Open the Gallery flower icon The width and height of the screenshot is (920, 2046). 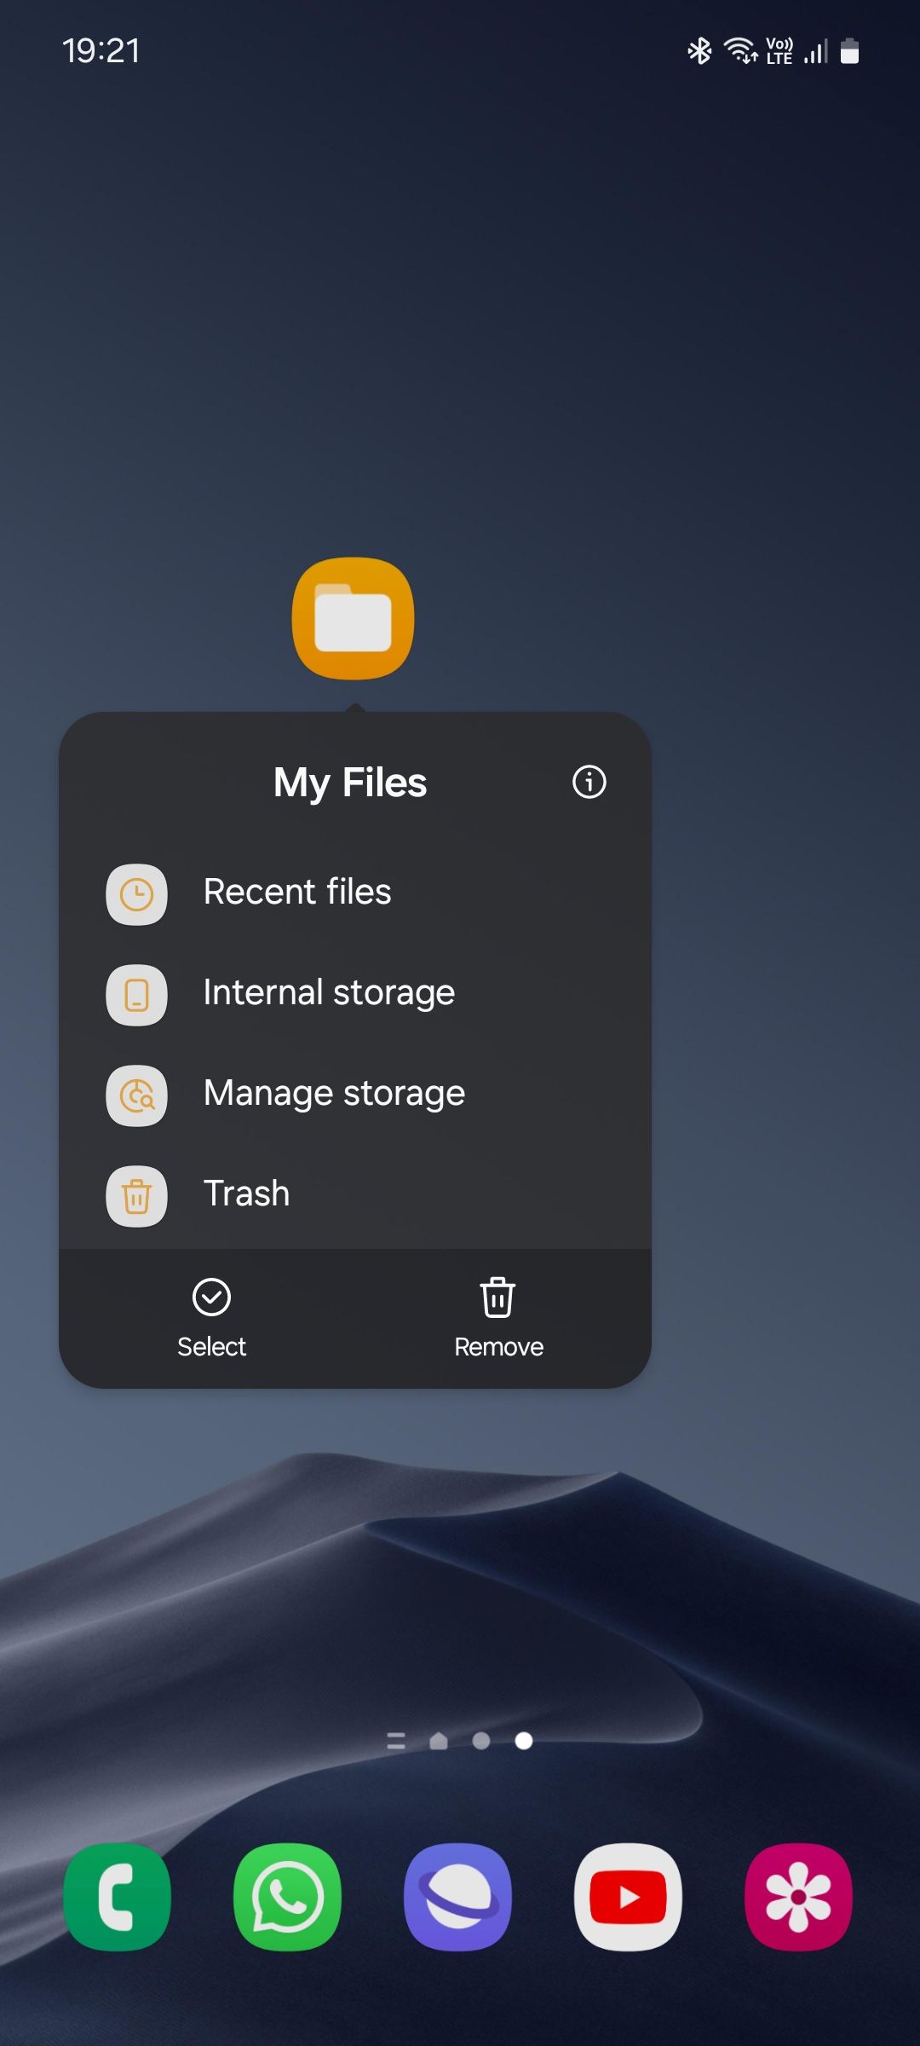click(798, 1897)
